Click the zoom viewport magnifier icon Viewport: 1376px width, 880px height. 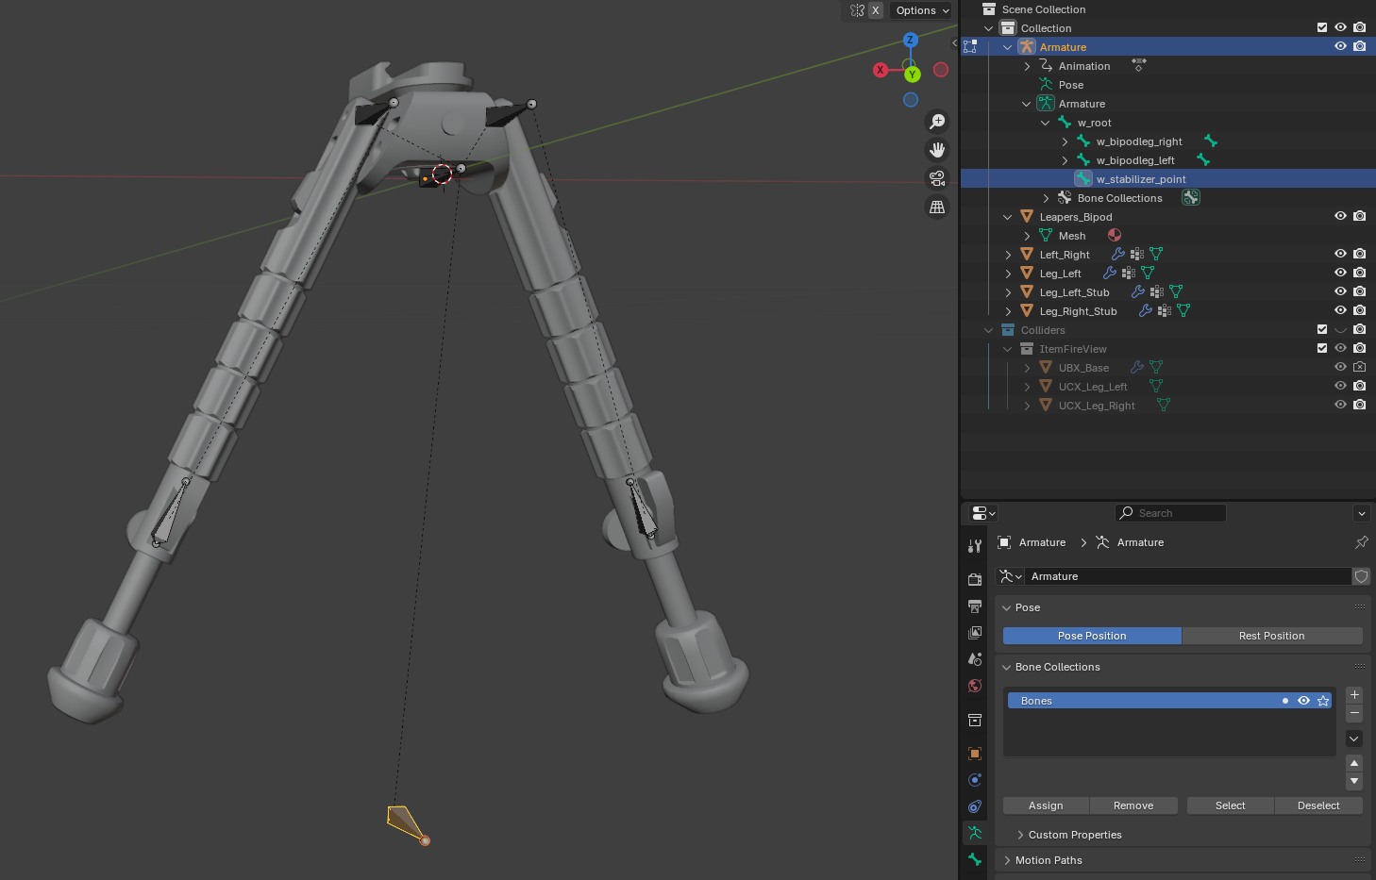(937, 122)
